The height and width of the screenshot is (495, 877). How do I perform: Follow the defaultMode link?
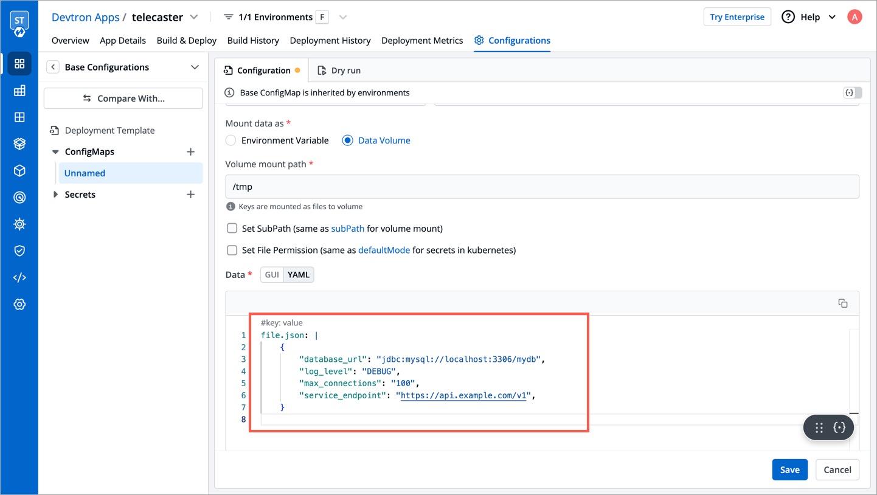[384, 250]
